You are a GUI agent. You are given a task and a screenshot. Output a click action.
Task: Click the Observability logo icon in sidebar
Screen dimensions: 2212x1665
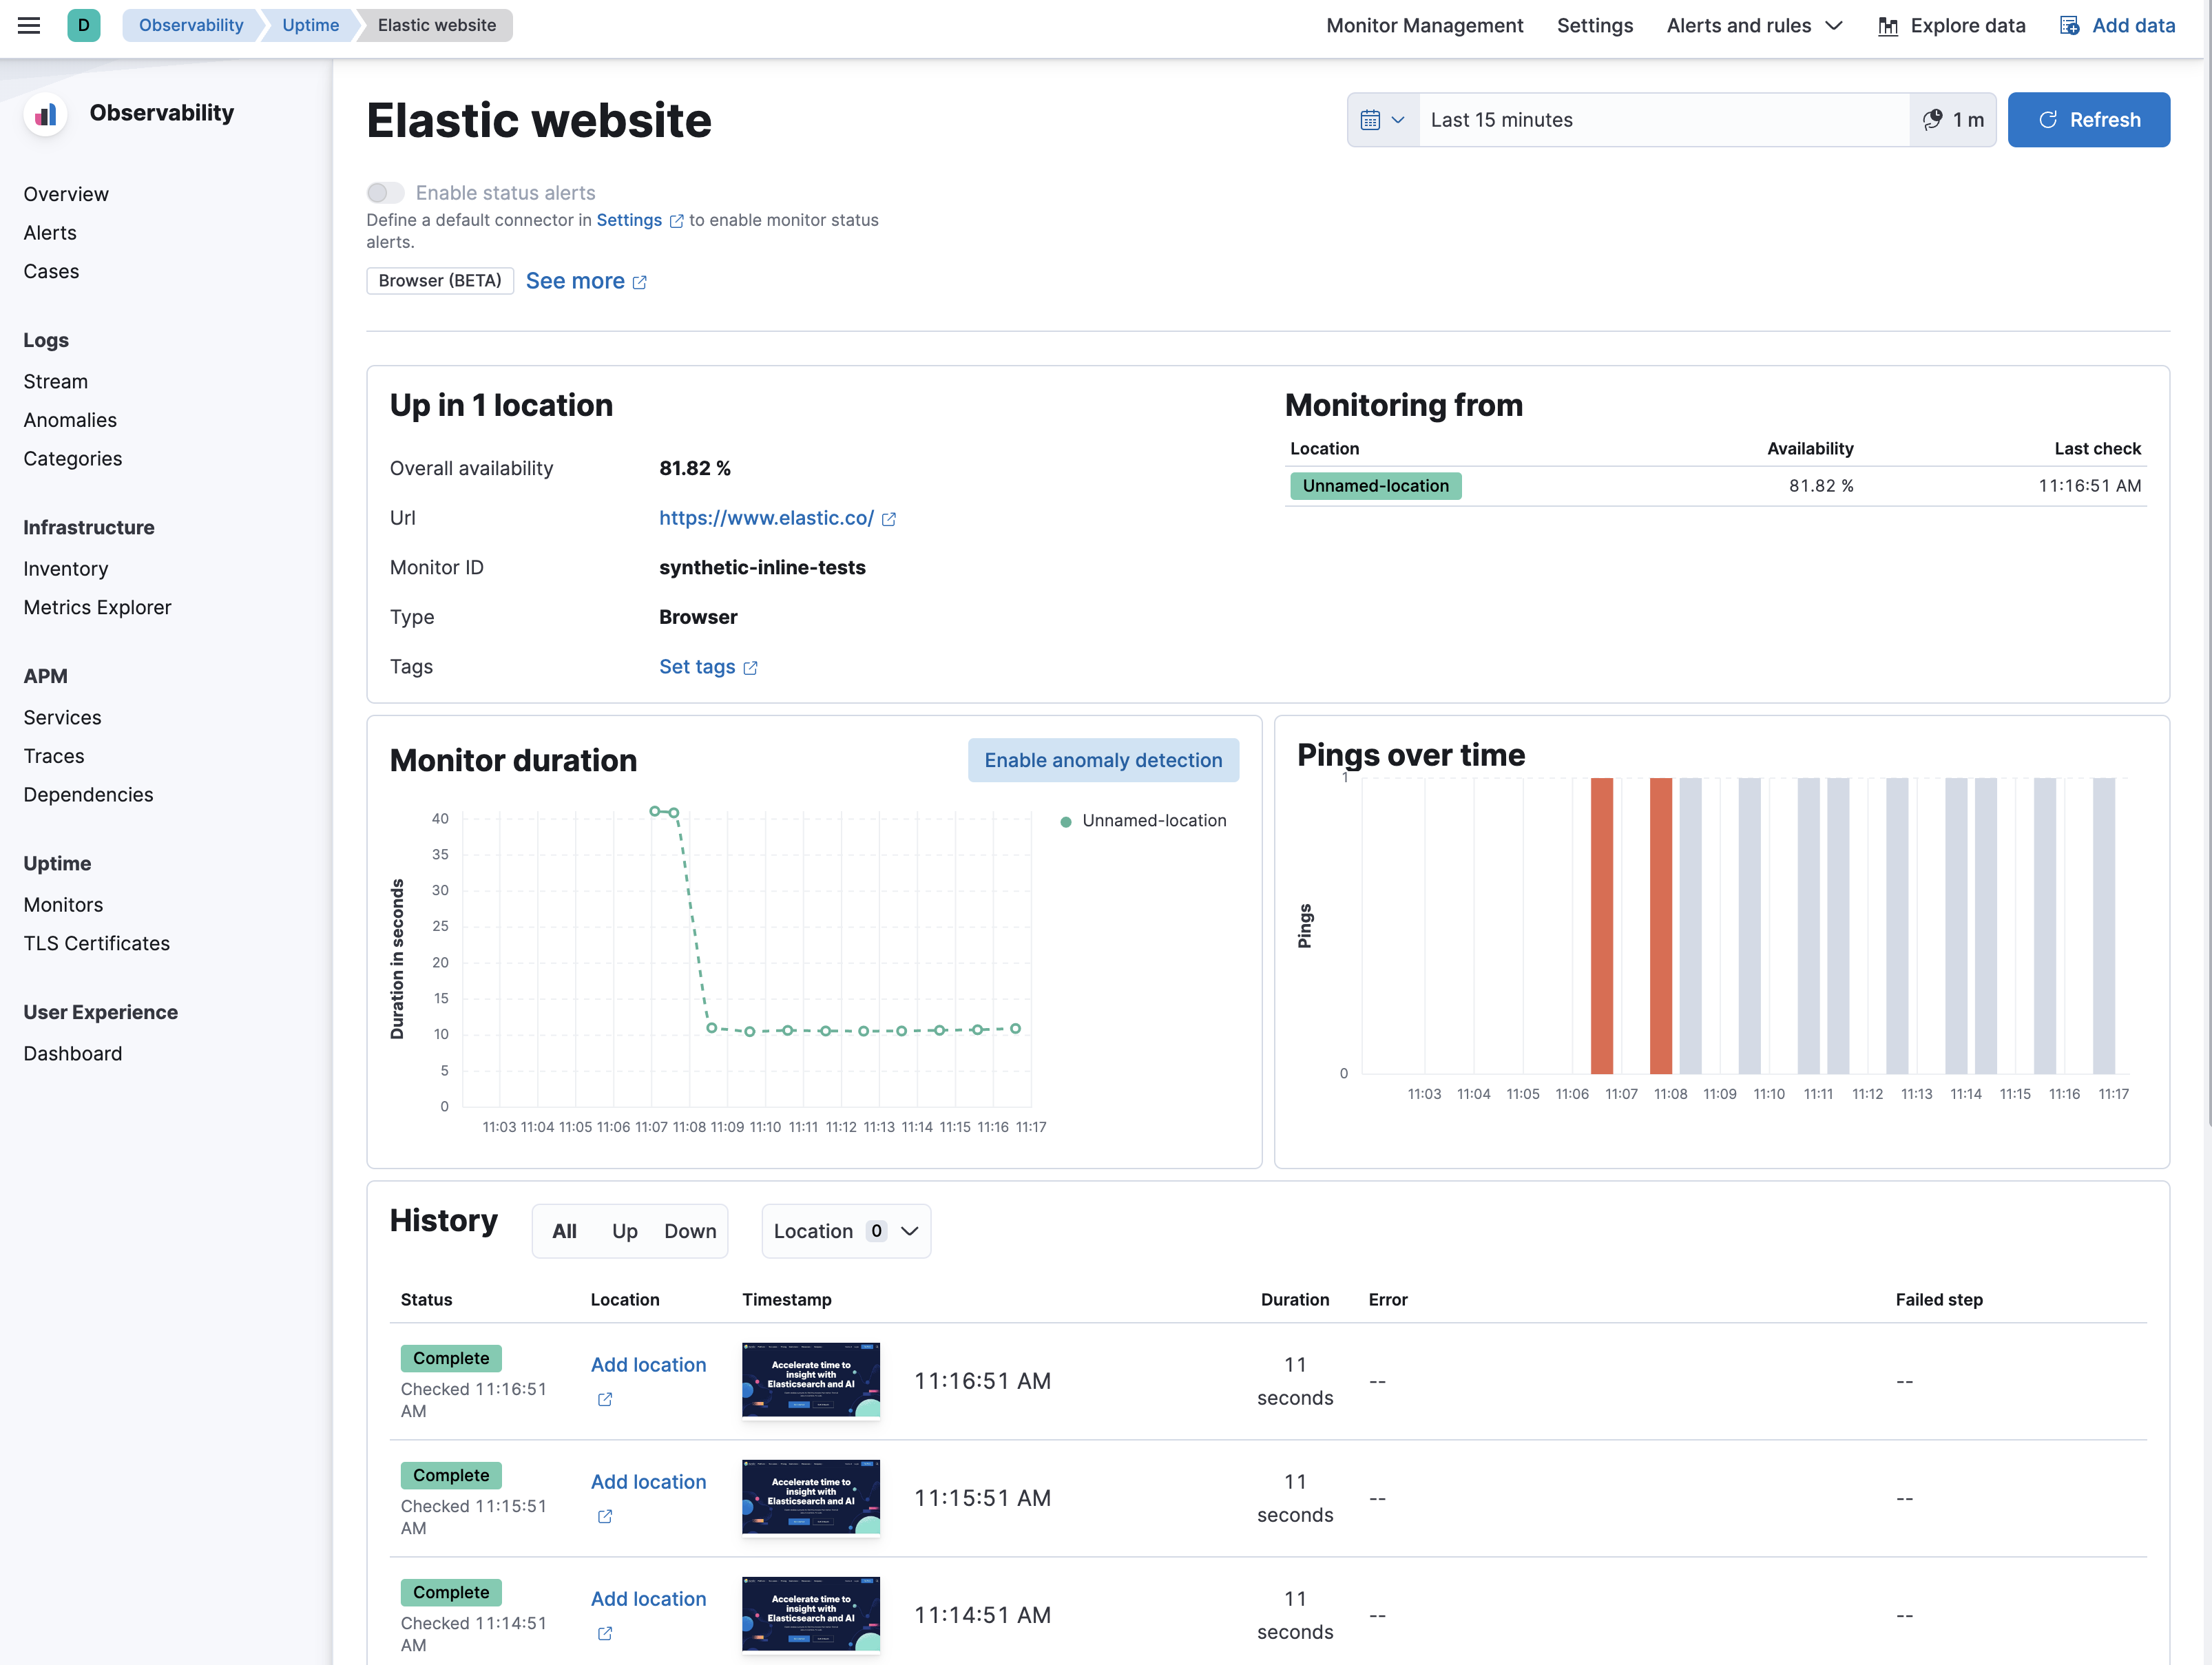[45, 114]
